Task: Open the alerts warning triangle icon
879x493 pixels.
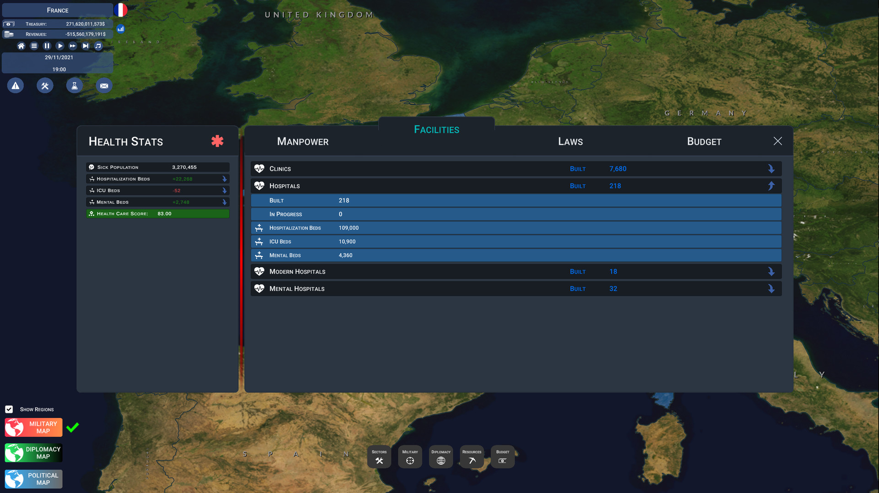Action: click(16, 86)
